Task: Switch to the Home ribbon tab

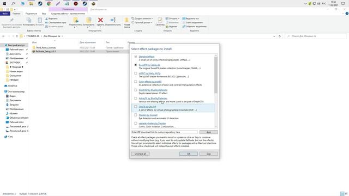Action: click(16, 14)
